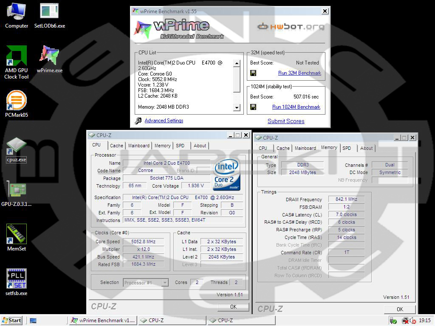435x326 pixels.
Task: Switch to Mainboard tab in left CPU-Z
Action: [139, 146]
